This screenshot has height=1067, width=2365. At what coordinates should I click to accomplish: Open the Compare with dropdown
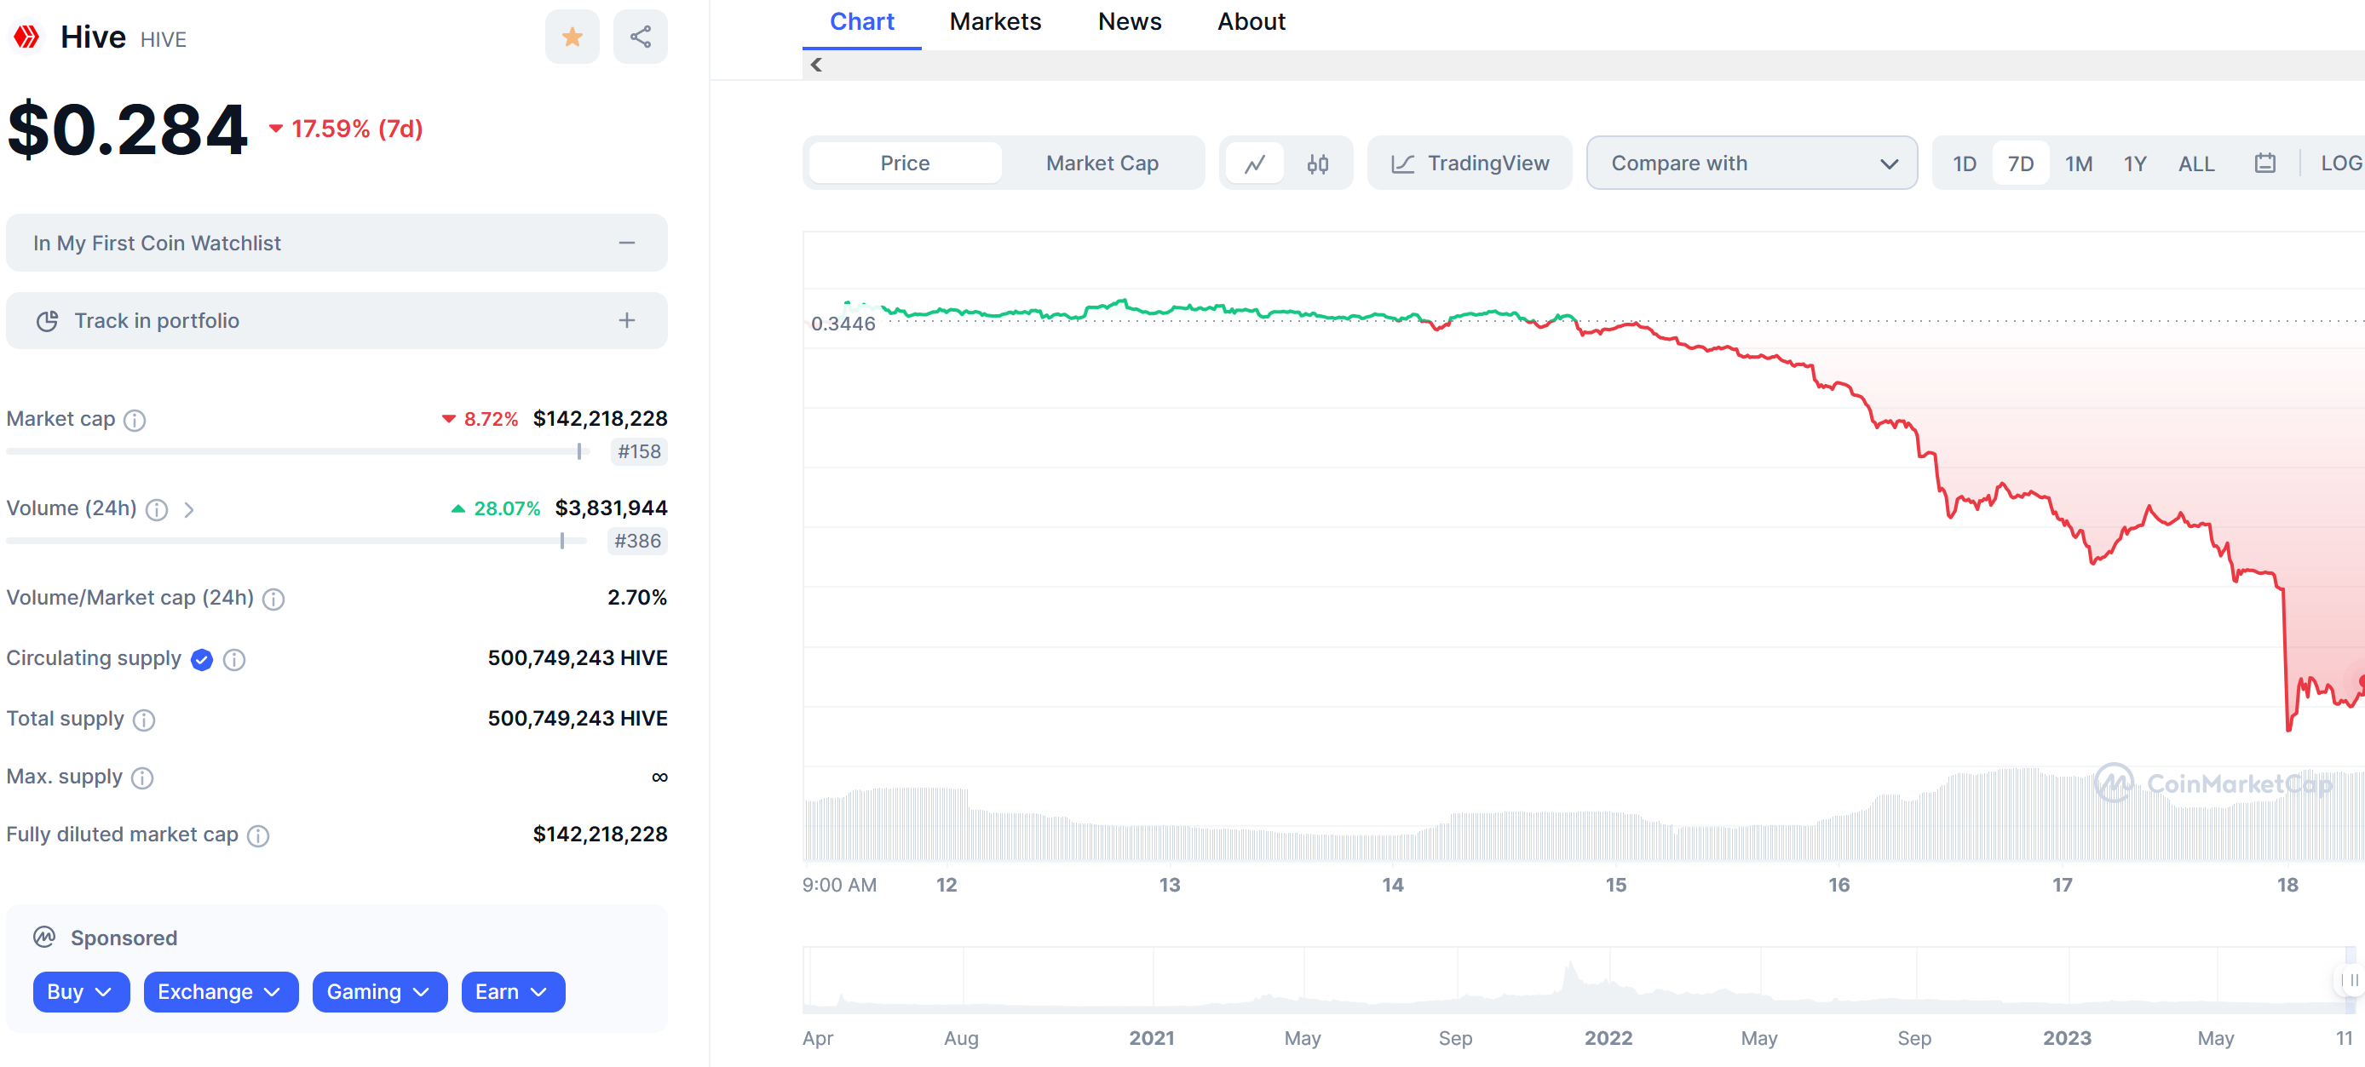click(x=1752, y=163)
